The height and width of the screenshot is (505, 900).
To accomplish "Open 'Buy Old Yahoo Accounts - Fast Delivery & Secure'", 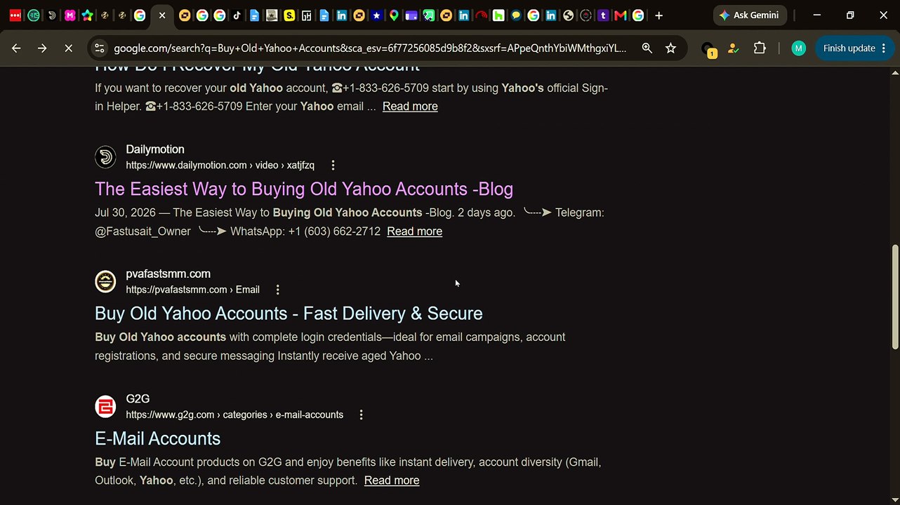I will pos(289,314).
